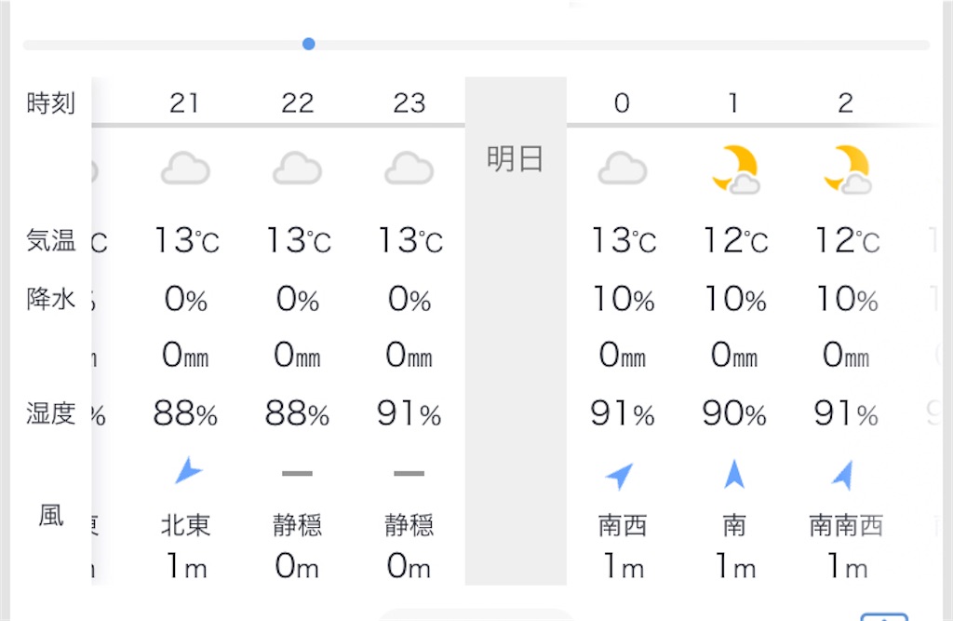
Task: Select the moon-and-cloud icon under 2 o'clock
Action: (x=847, y=169)
